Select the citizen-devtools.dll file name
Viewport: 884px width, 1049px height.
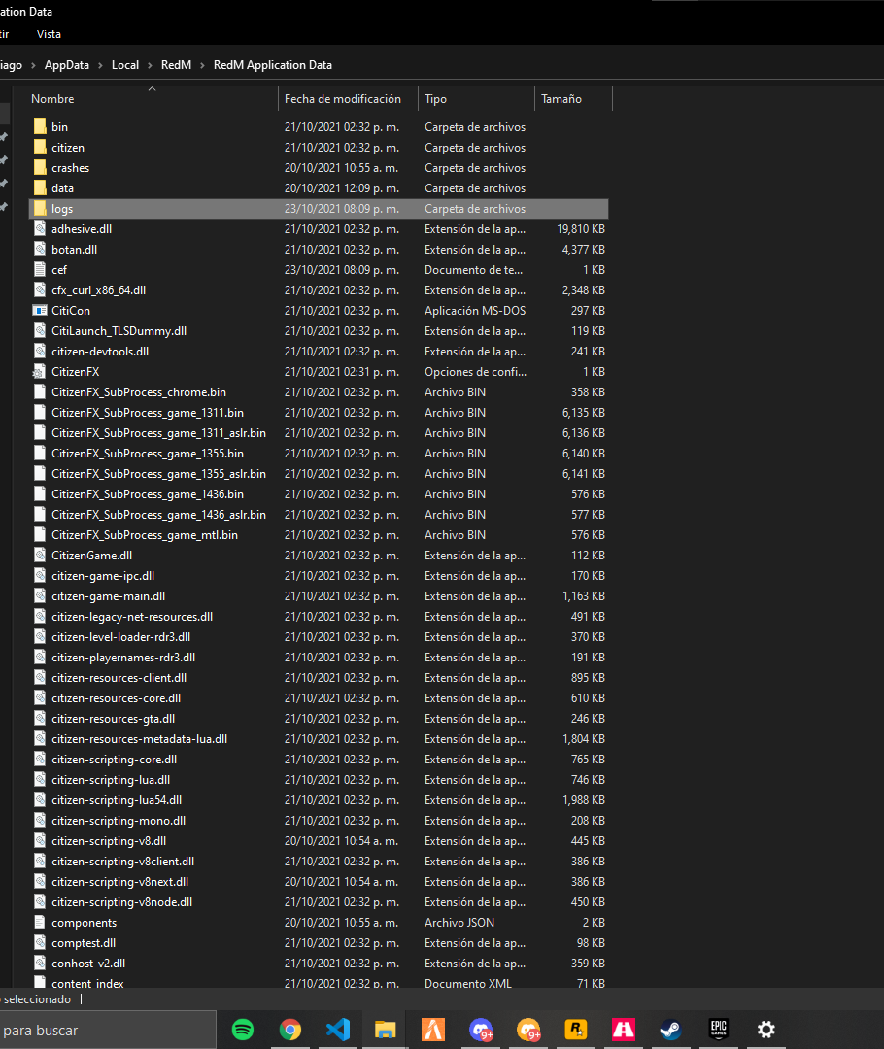point(100,352)
